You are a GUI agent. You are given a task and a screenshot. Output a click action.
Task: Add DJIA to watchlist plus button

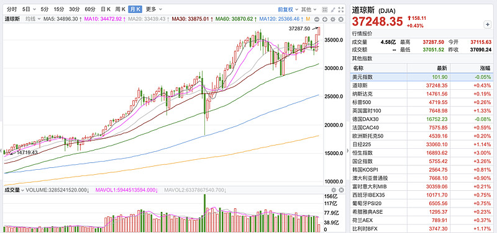click(x=487, y=24)
